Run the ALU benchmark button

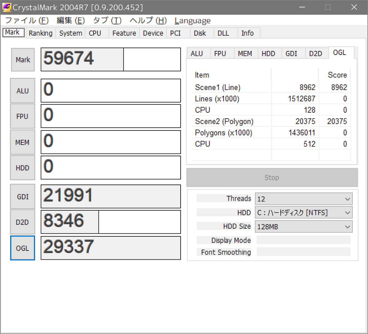23,91
